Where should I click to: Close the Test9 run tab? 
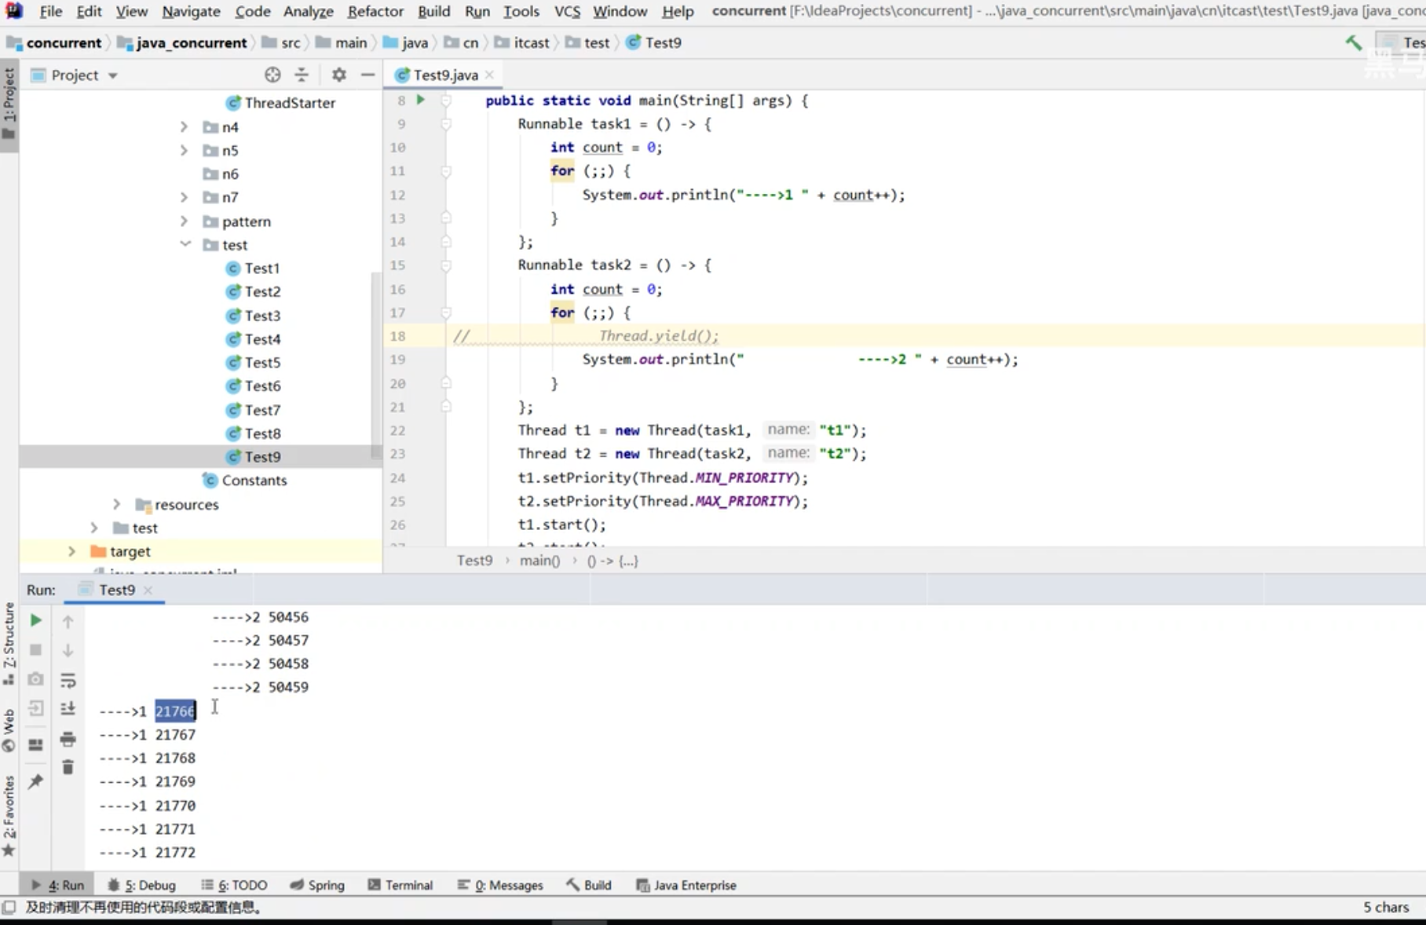[x=148, y=590]
